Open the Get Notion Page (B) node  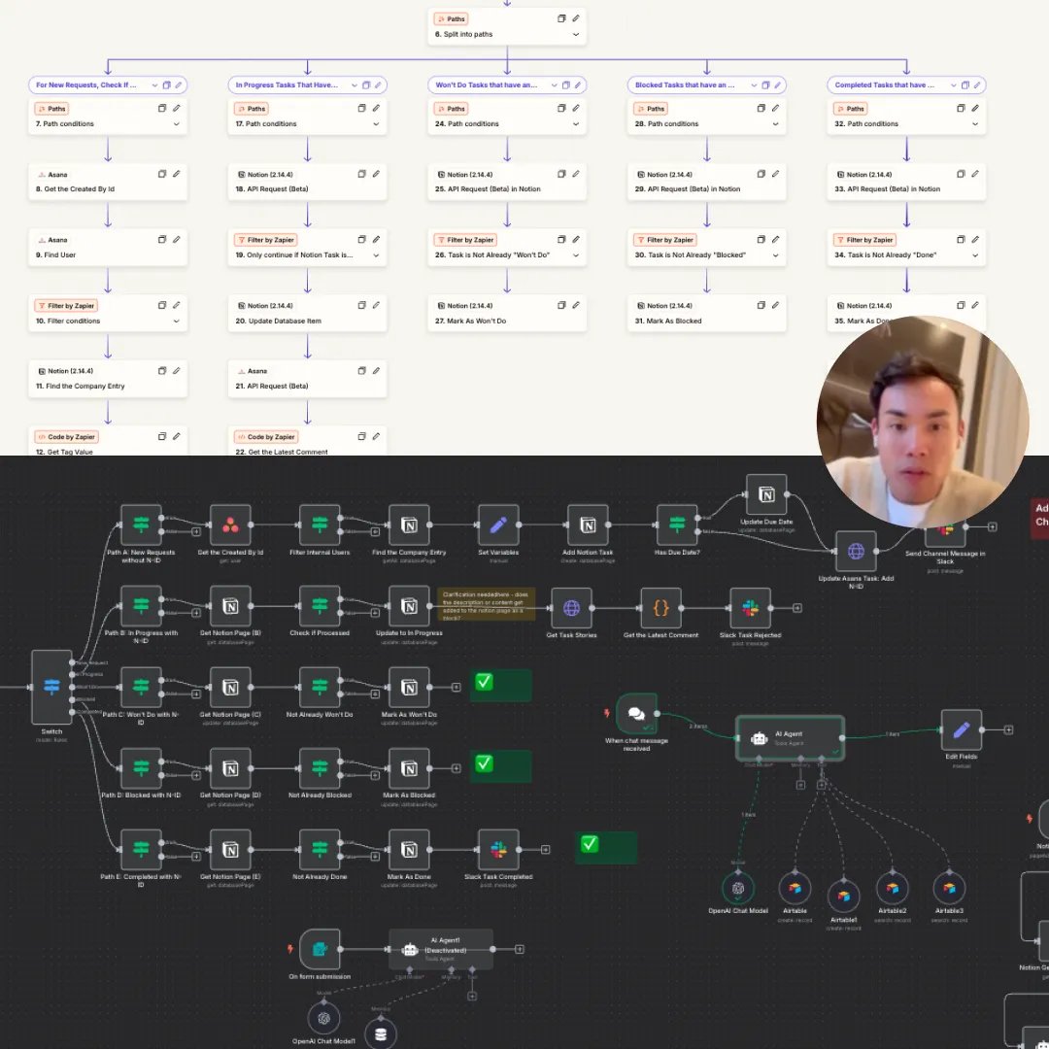pyautogui.click(x=230, y=606)
